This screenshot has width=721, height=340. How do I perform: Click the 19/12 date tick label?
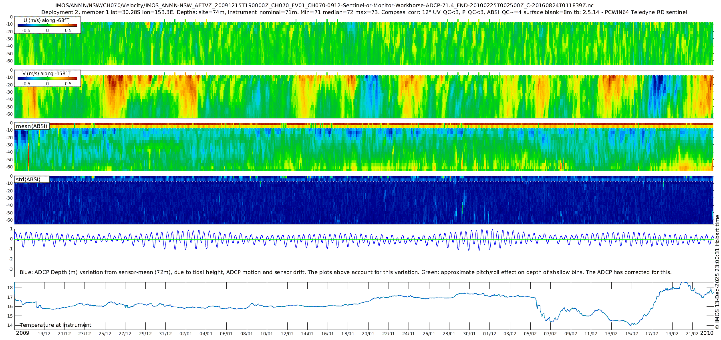click(x=44, y=334)
